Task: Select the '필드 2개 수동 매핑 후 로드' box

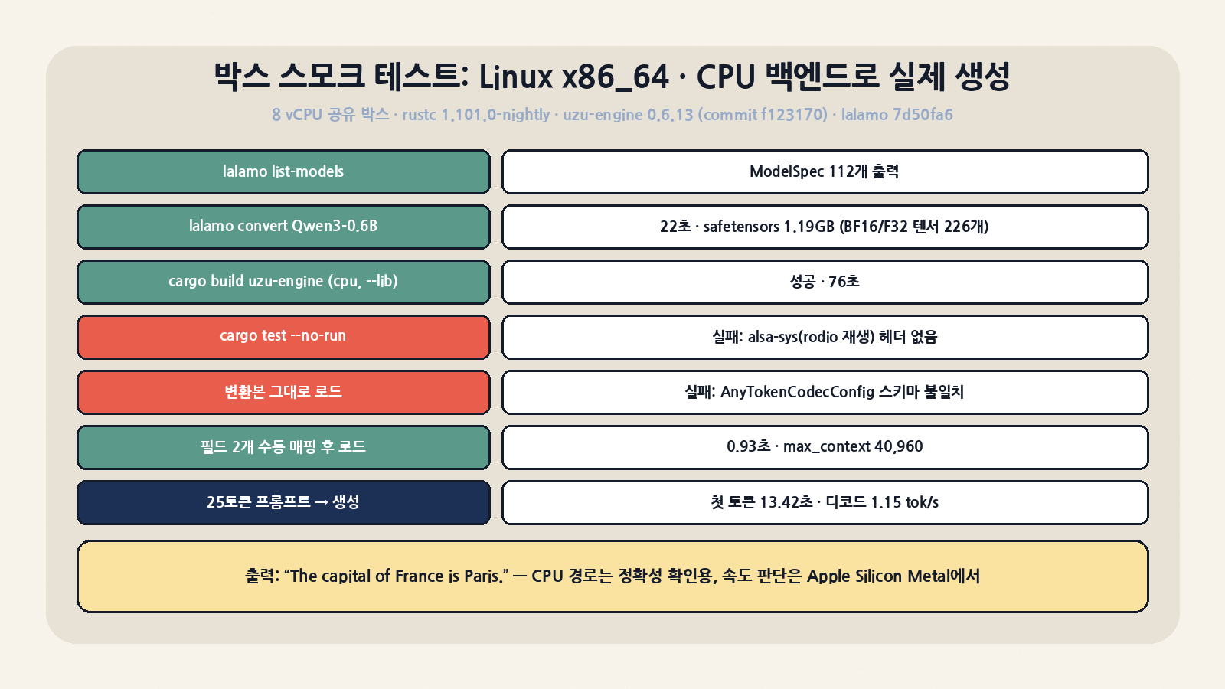Action: coord(283,447)
